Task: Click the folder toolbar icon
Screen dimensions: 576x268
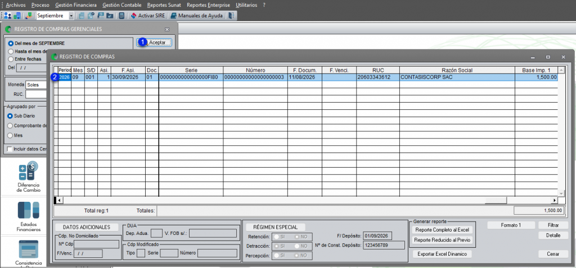Action: 110,16
